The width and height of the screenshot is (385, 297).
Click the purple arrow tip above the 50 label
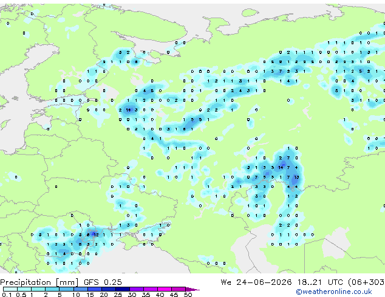pos(192,289)
